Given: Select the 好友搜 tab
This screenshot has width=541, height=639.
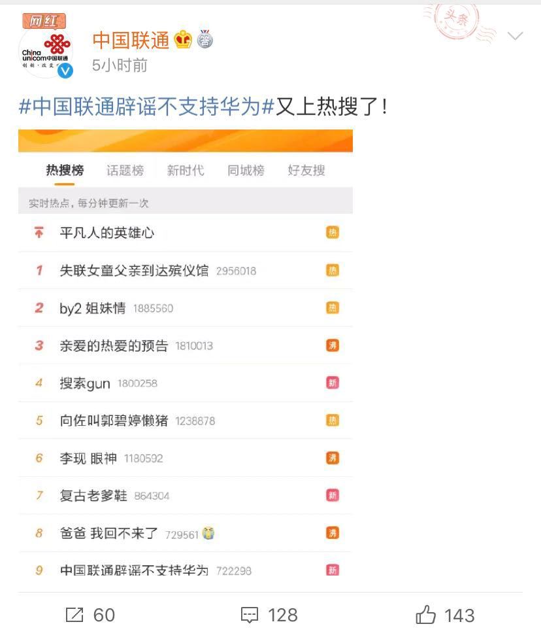Looking at the screenshot, I should click(x=306, y=170).
